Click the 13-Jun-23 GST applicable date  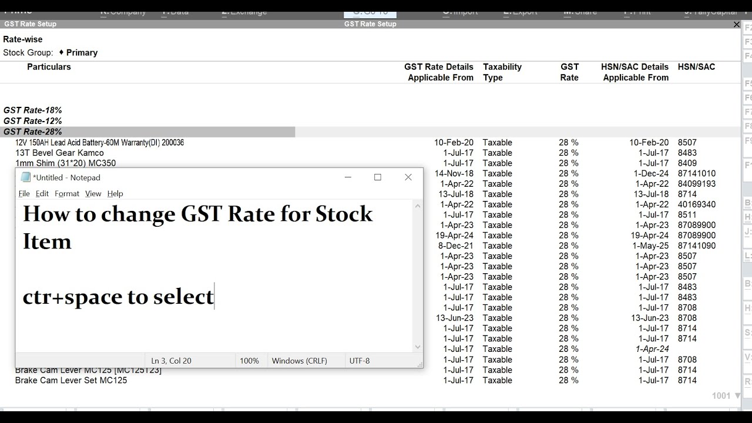454,318
